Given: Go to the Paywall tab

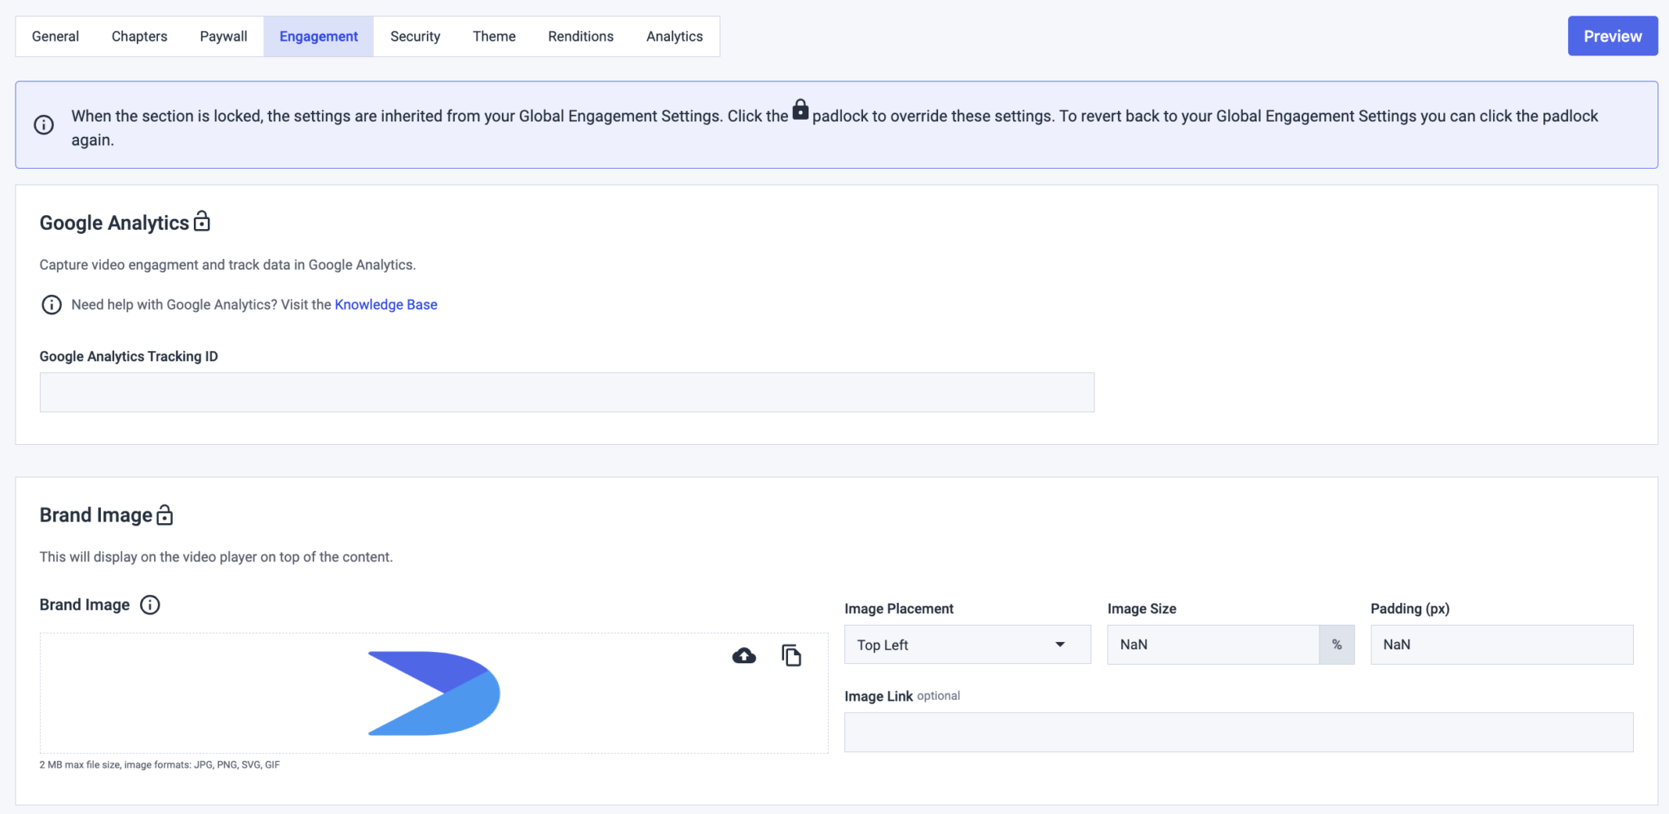Looking at the screenshot, I should (223, 37).
